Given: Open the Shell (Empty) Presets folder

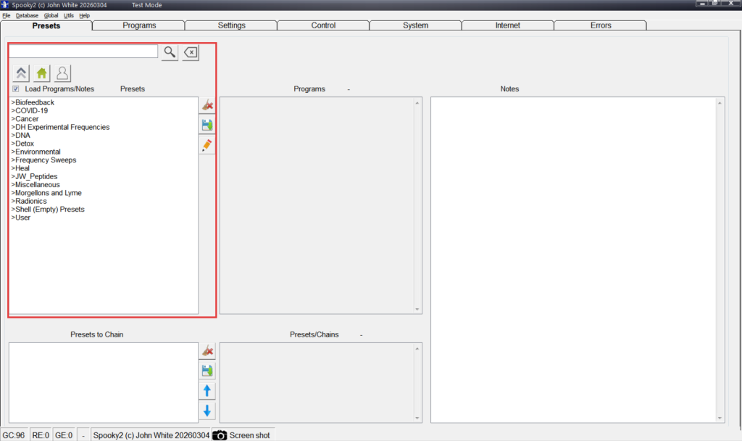Looking at the screenshot, I should point(49,210).
